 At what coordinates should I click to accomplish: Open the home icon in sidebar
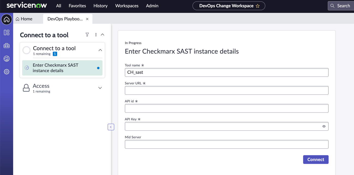pos(7,19)
